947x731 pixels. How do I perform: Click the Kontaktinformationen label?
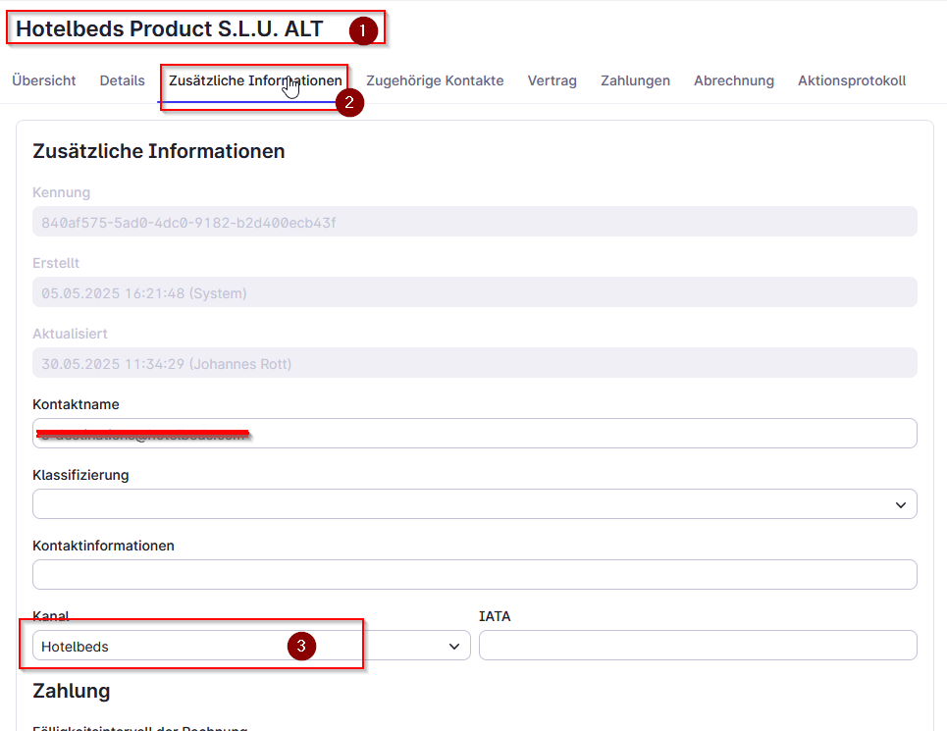pyautogui.click(x=103, y=546)
